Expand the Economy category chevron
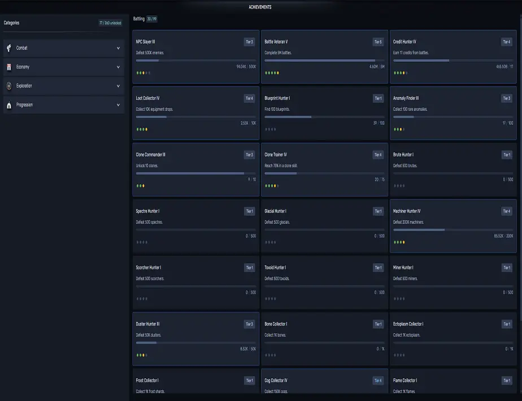Image resolution: width=522 pixels, height=401 pixels. tap(118, 67)
